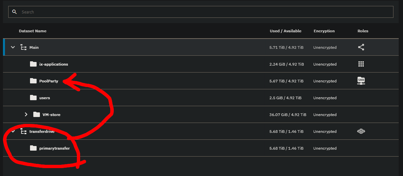403x176 pixels.
Task: Collapse the transferdrive pool chevron
Action: [13, 131]
